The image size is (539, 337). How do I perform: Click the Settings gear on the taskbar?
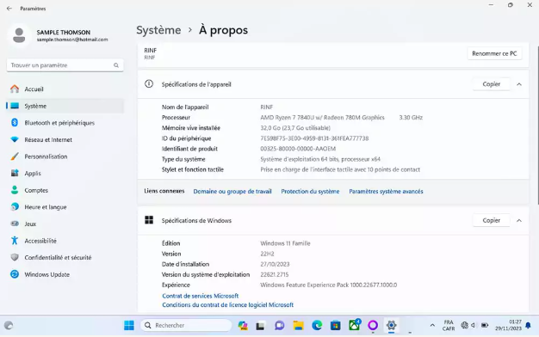coord(391,325)
